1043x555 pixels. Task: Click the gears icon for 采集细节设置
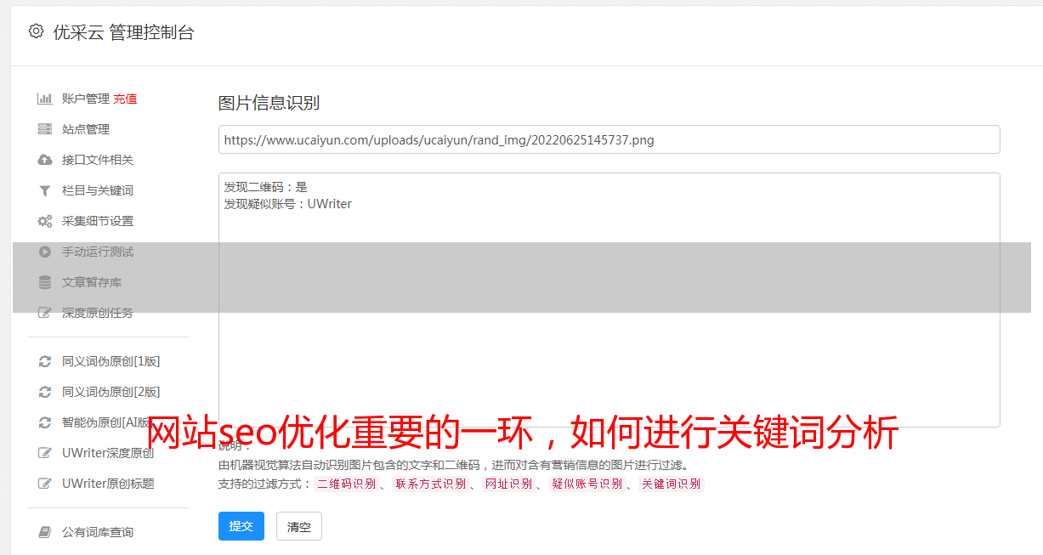[45, 221]
